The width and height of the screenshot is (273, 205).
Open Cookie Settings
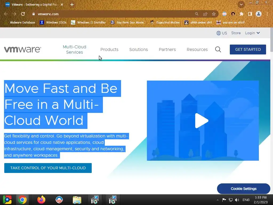244,189
